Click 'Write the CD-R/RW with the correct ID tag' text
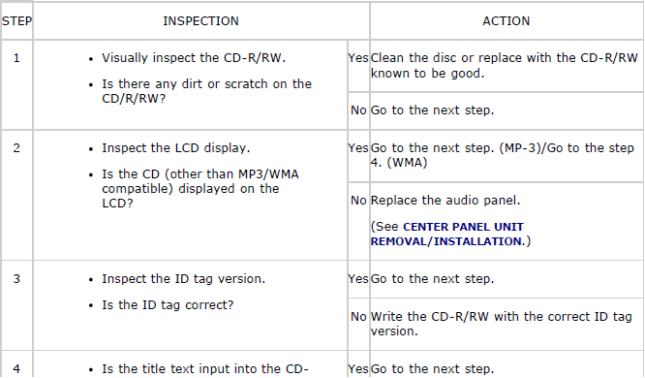 point(501,324)
